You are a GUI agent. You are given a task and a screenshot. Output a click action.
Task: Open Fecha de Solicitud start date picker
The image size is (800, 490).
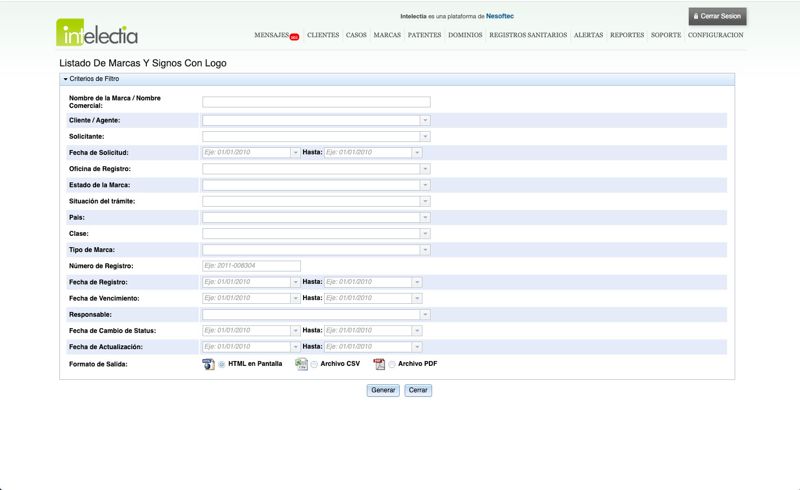295,153
